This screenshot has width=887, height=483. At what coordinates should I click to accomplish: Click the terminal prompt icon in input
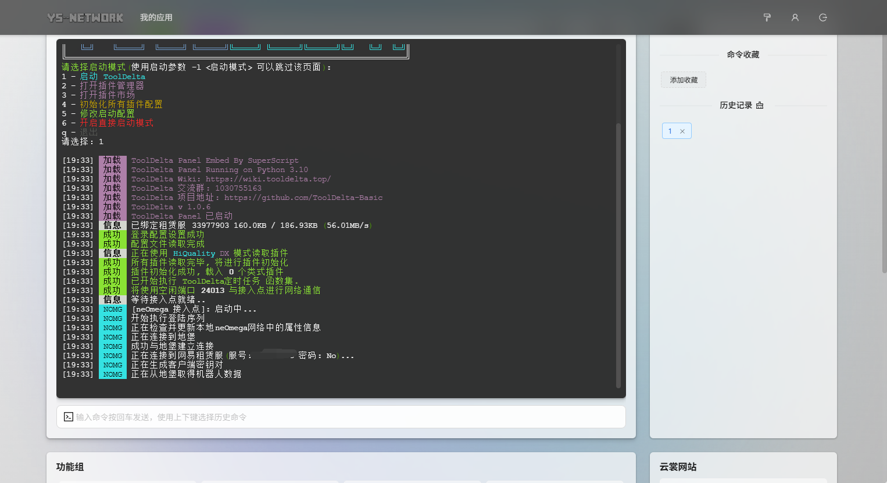(x=69, y=417)
